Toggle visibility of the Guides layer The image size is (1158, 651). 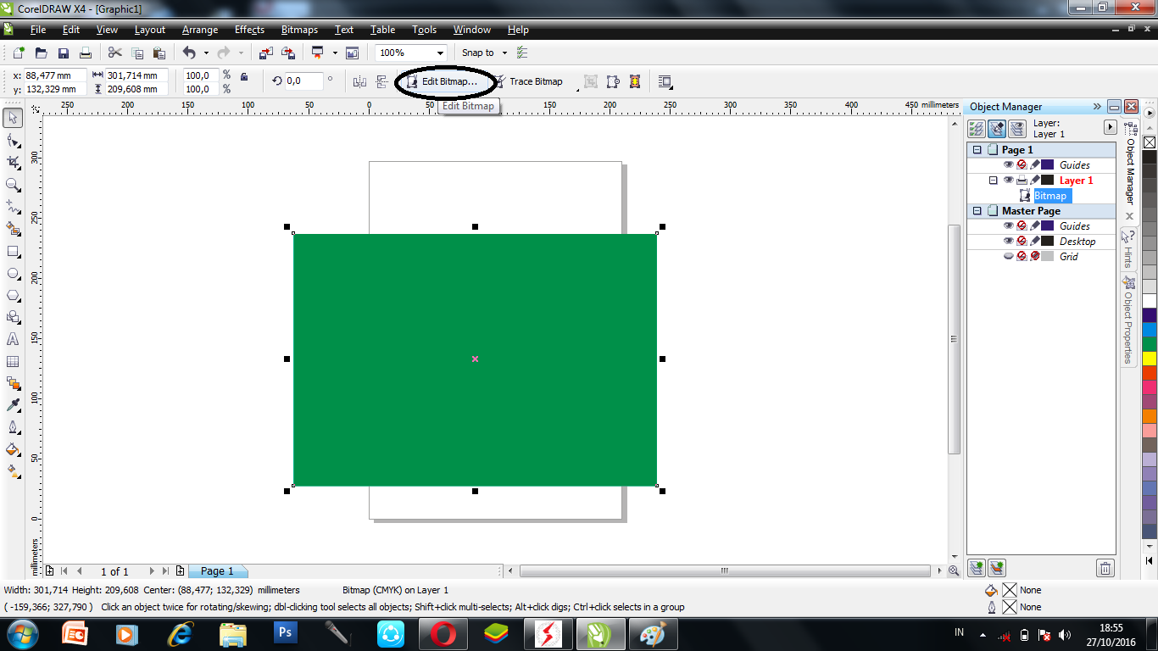pyautogui.click(x=1009, y=164)
